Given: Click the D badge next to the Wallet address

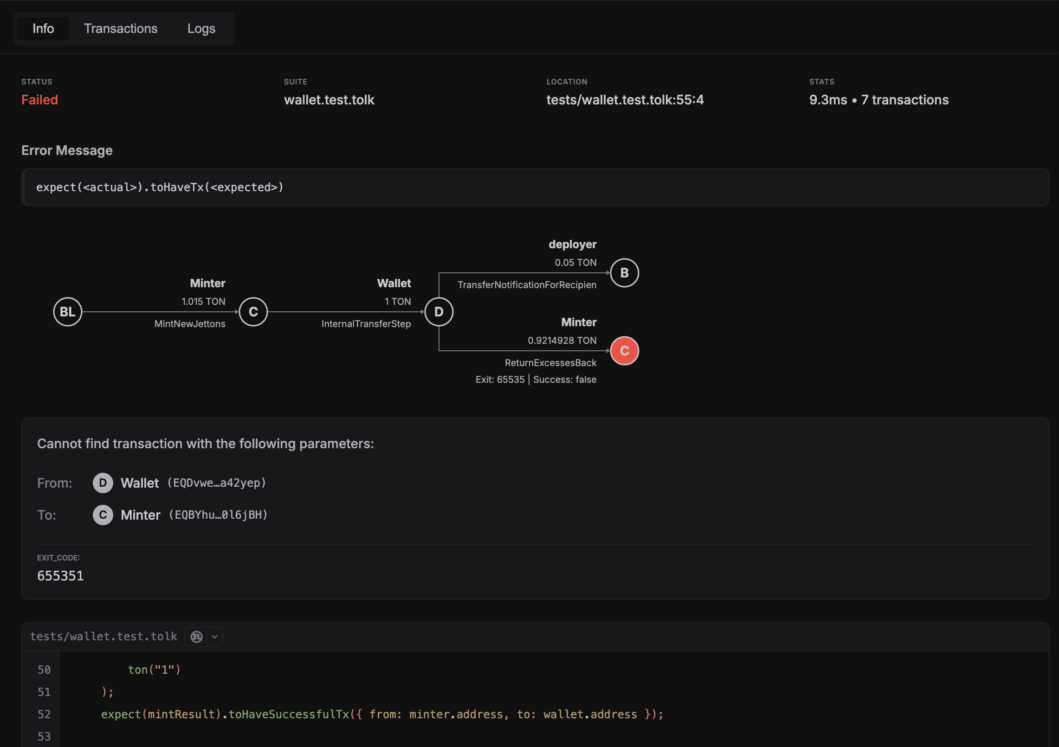Looking at the screenshot, I should pos(103,483).
